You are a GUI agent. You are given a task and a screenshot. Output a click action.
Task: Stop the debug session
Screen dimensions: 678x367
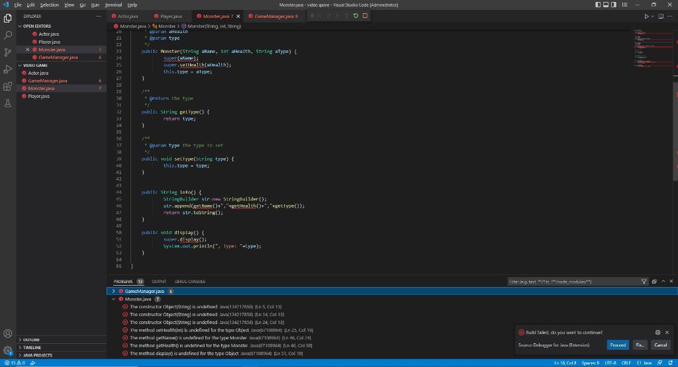365,15
